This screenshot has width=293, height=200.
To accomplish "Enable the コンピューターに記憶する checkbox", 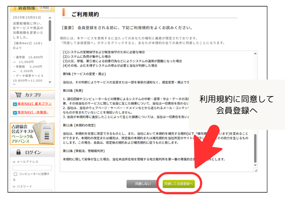I will click(x=15, y=174).
